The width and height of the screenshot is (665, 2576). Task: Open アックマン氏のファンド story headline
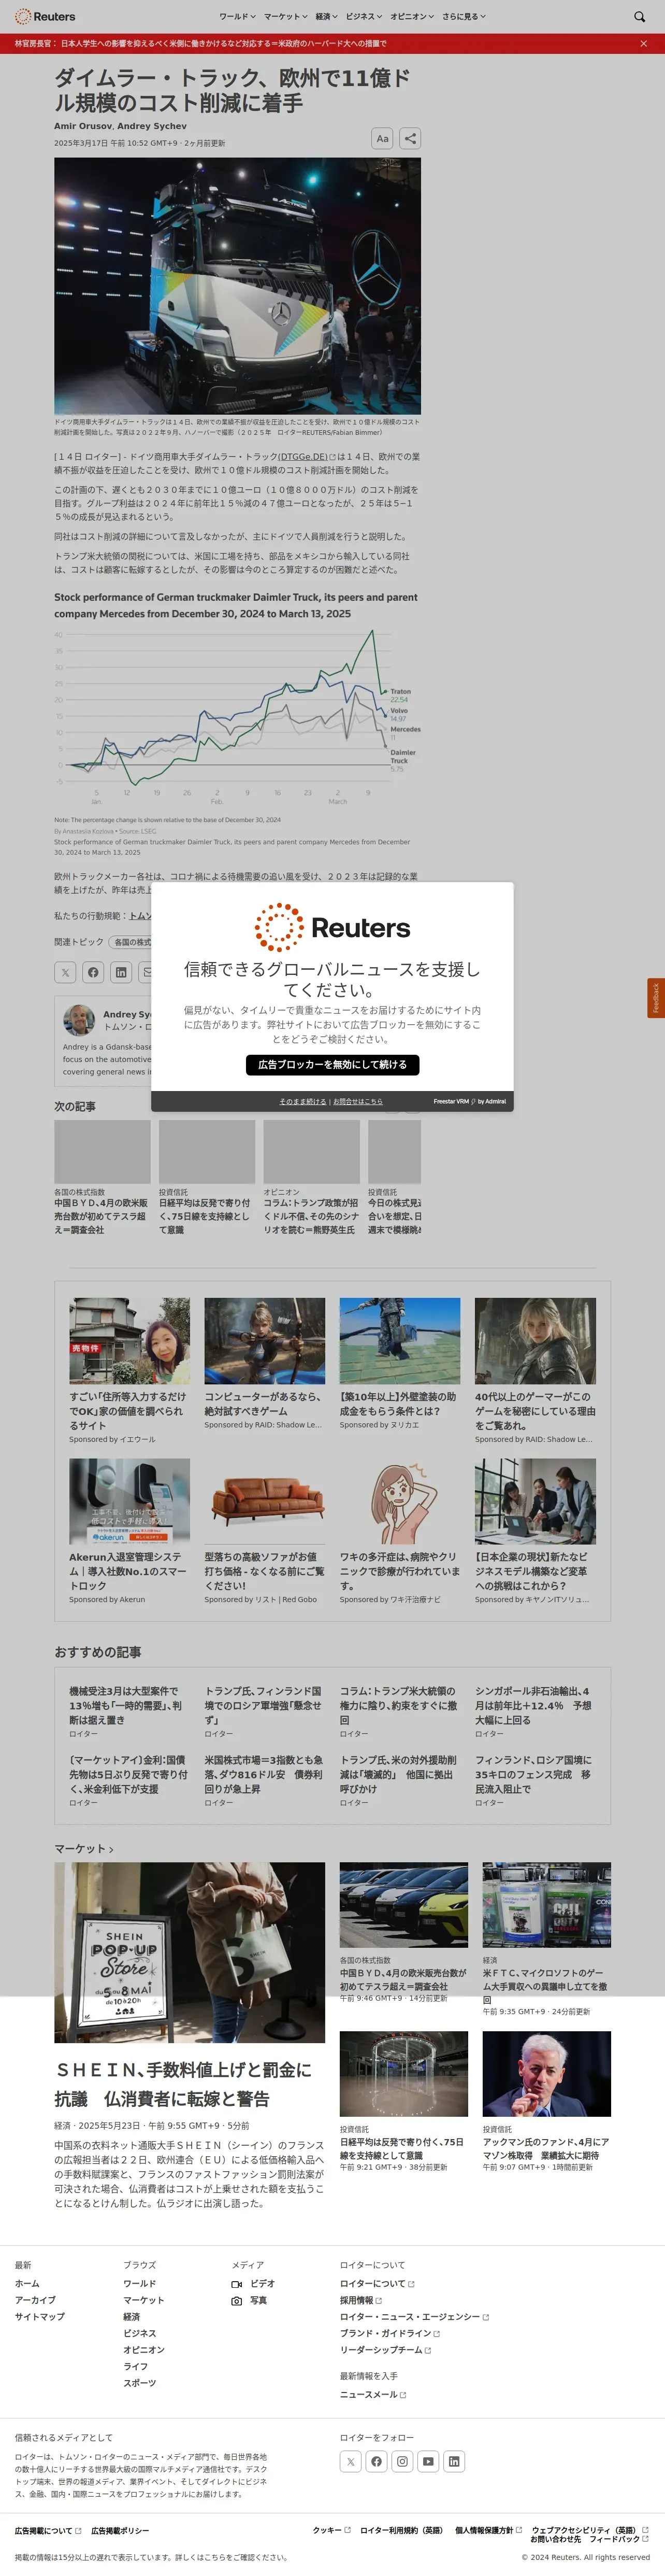click(546, 2148)
